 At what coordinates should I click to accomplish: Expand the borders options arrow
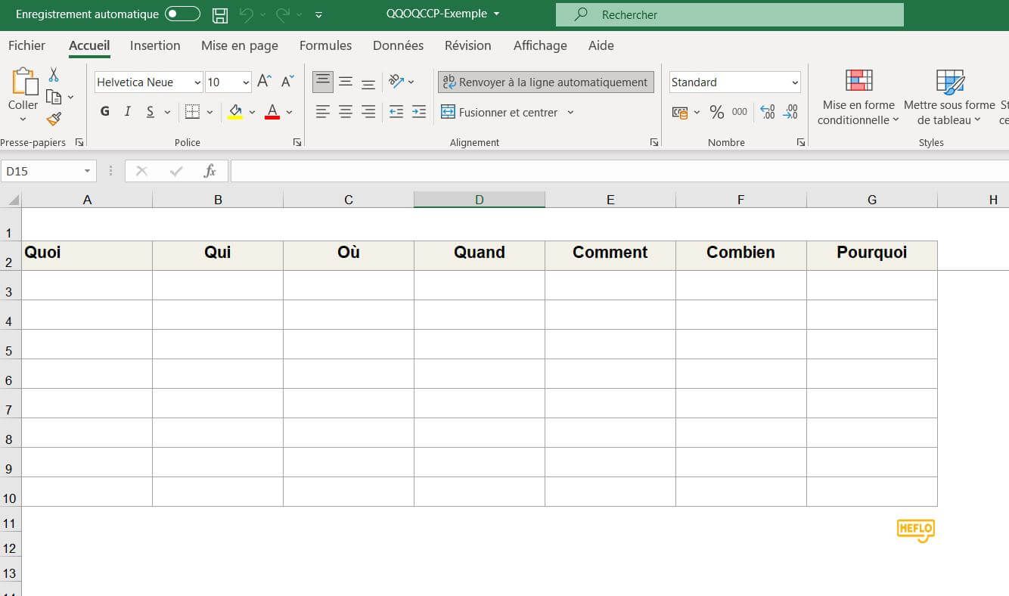[x=210, y=112]
